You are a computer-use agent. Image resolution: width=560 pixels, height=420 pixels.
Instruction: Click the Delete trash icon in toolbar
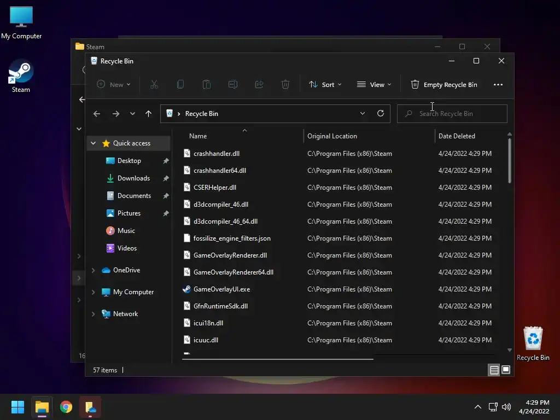[285, 85]
